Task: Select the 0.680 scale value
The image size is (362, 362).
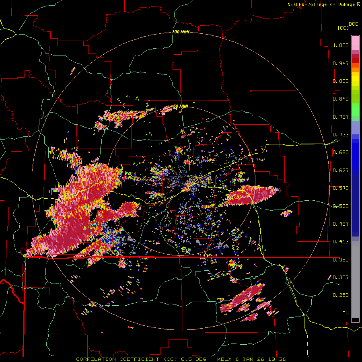Action: (341, 152)
